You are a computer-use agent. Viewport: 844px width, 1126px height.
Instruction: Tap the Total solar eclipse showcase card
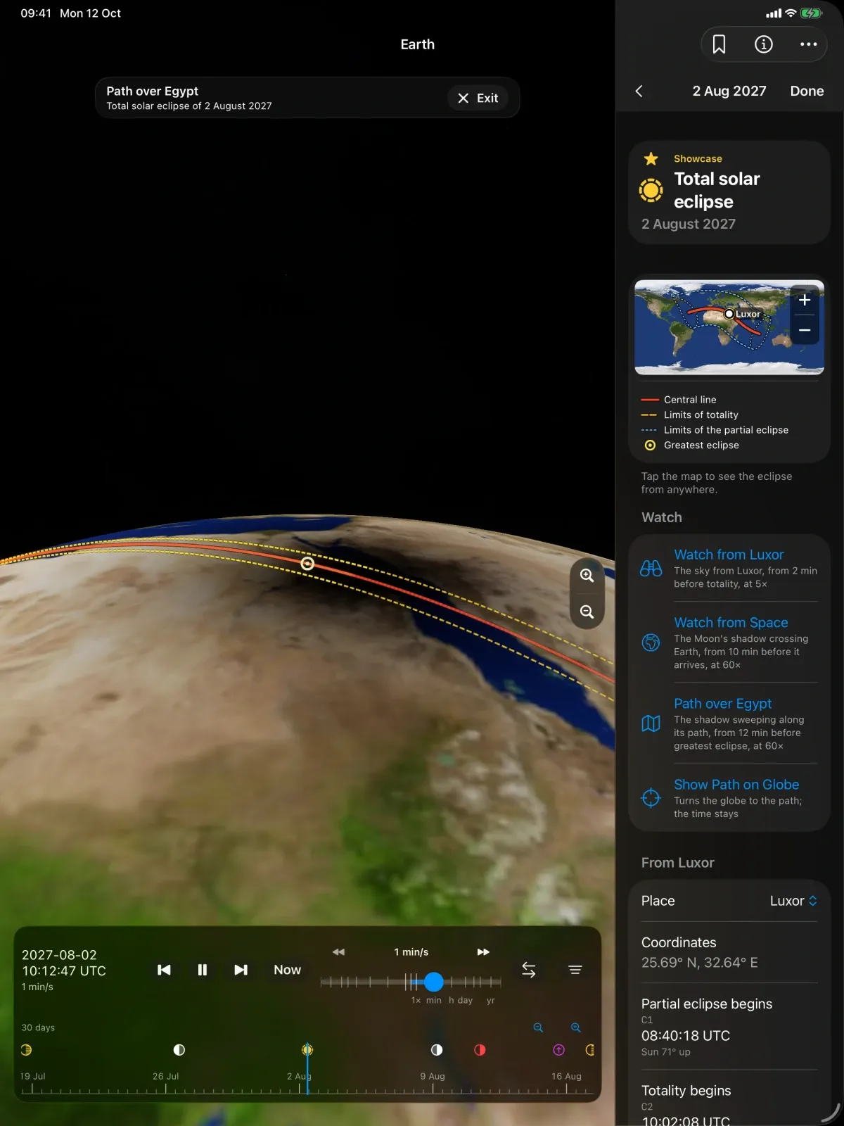click(729, 193)
